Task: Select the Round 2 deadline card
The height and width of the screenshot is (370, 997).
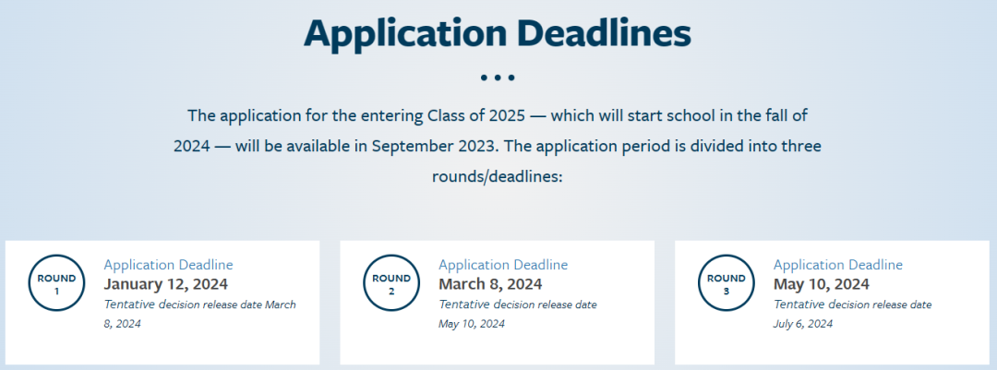Action: [x=498, y=303]
